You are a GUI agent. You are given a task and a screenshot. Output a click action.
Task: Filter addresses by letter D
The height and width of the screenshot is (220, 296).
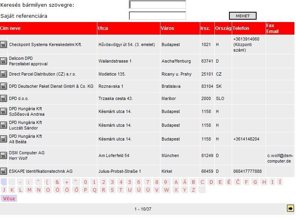[211, 182]
